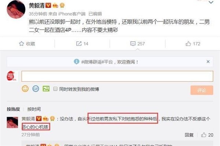Open the smiley emoji picker
The width and height of the screenshot is (220, 146).
pyautogui.click(x=25, y=89)
